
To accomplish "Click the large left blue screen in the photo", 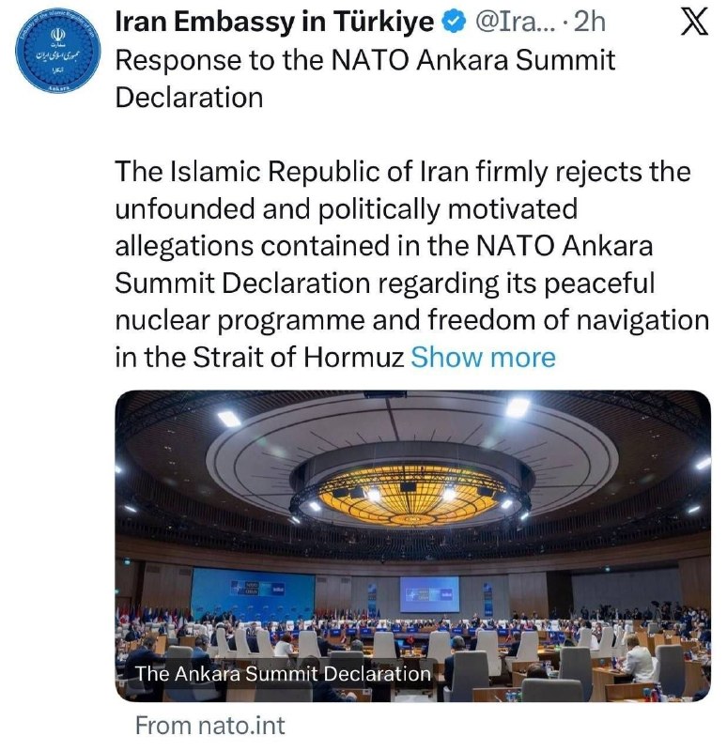I will tap(253, 591).
